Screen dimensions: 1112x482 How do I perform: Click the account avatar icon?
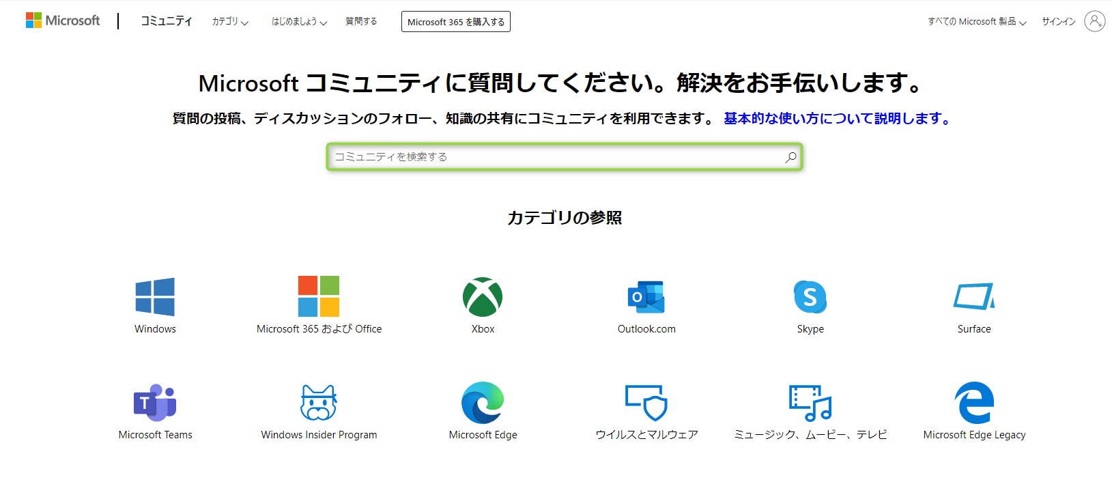pos(1095,21)
